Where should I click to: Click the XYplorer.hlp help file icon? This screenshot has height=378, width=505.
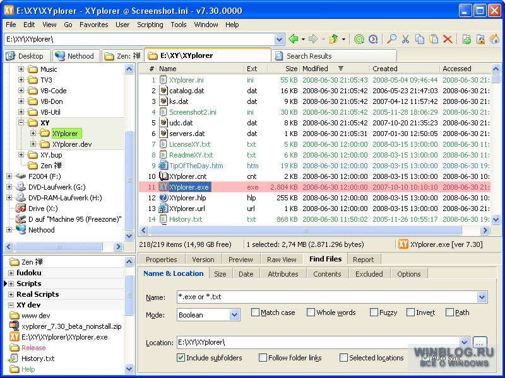[x=163, y=198]
